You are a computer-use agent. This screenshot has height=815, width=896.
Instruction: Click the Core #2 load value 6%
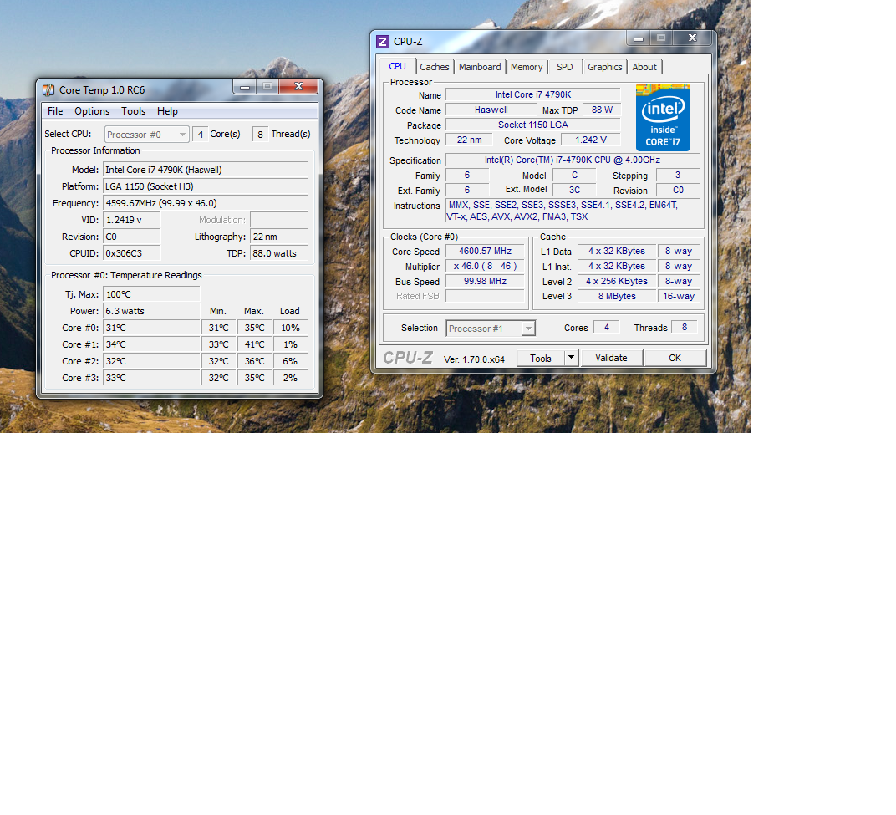pos(290,361)
